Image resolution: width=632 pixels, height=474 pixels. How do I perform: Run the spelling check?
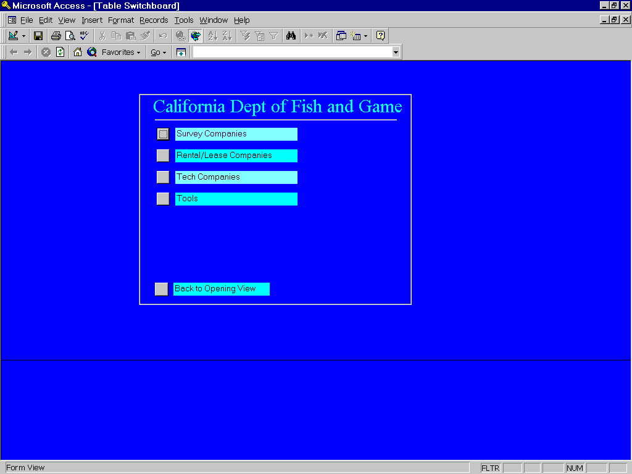[x=85, y=36]
